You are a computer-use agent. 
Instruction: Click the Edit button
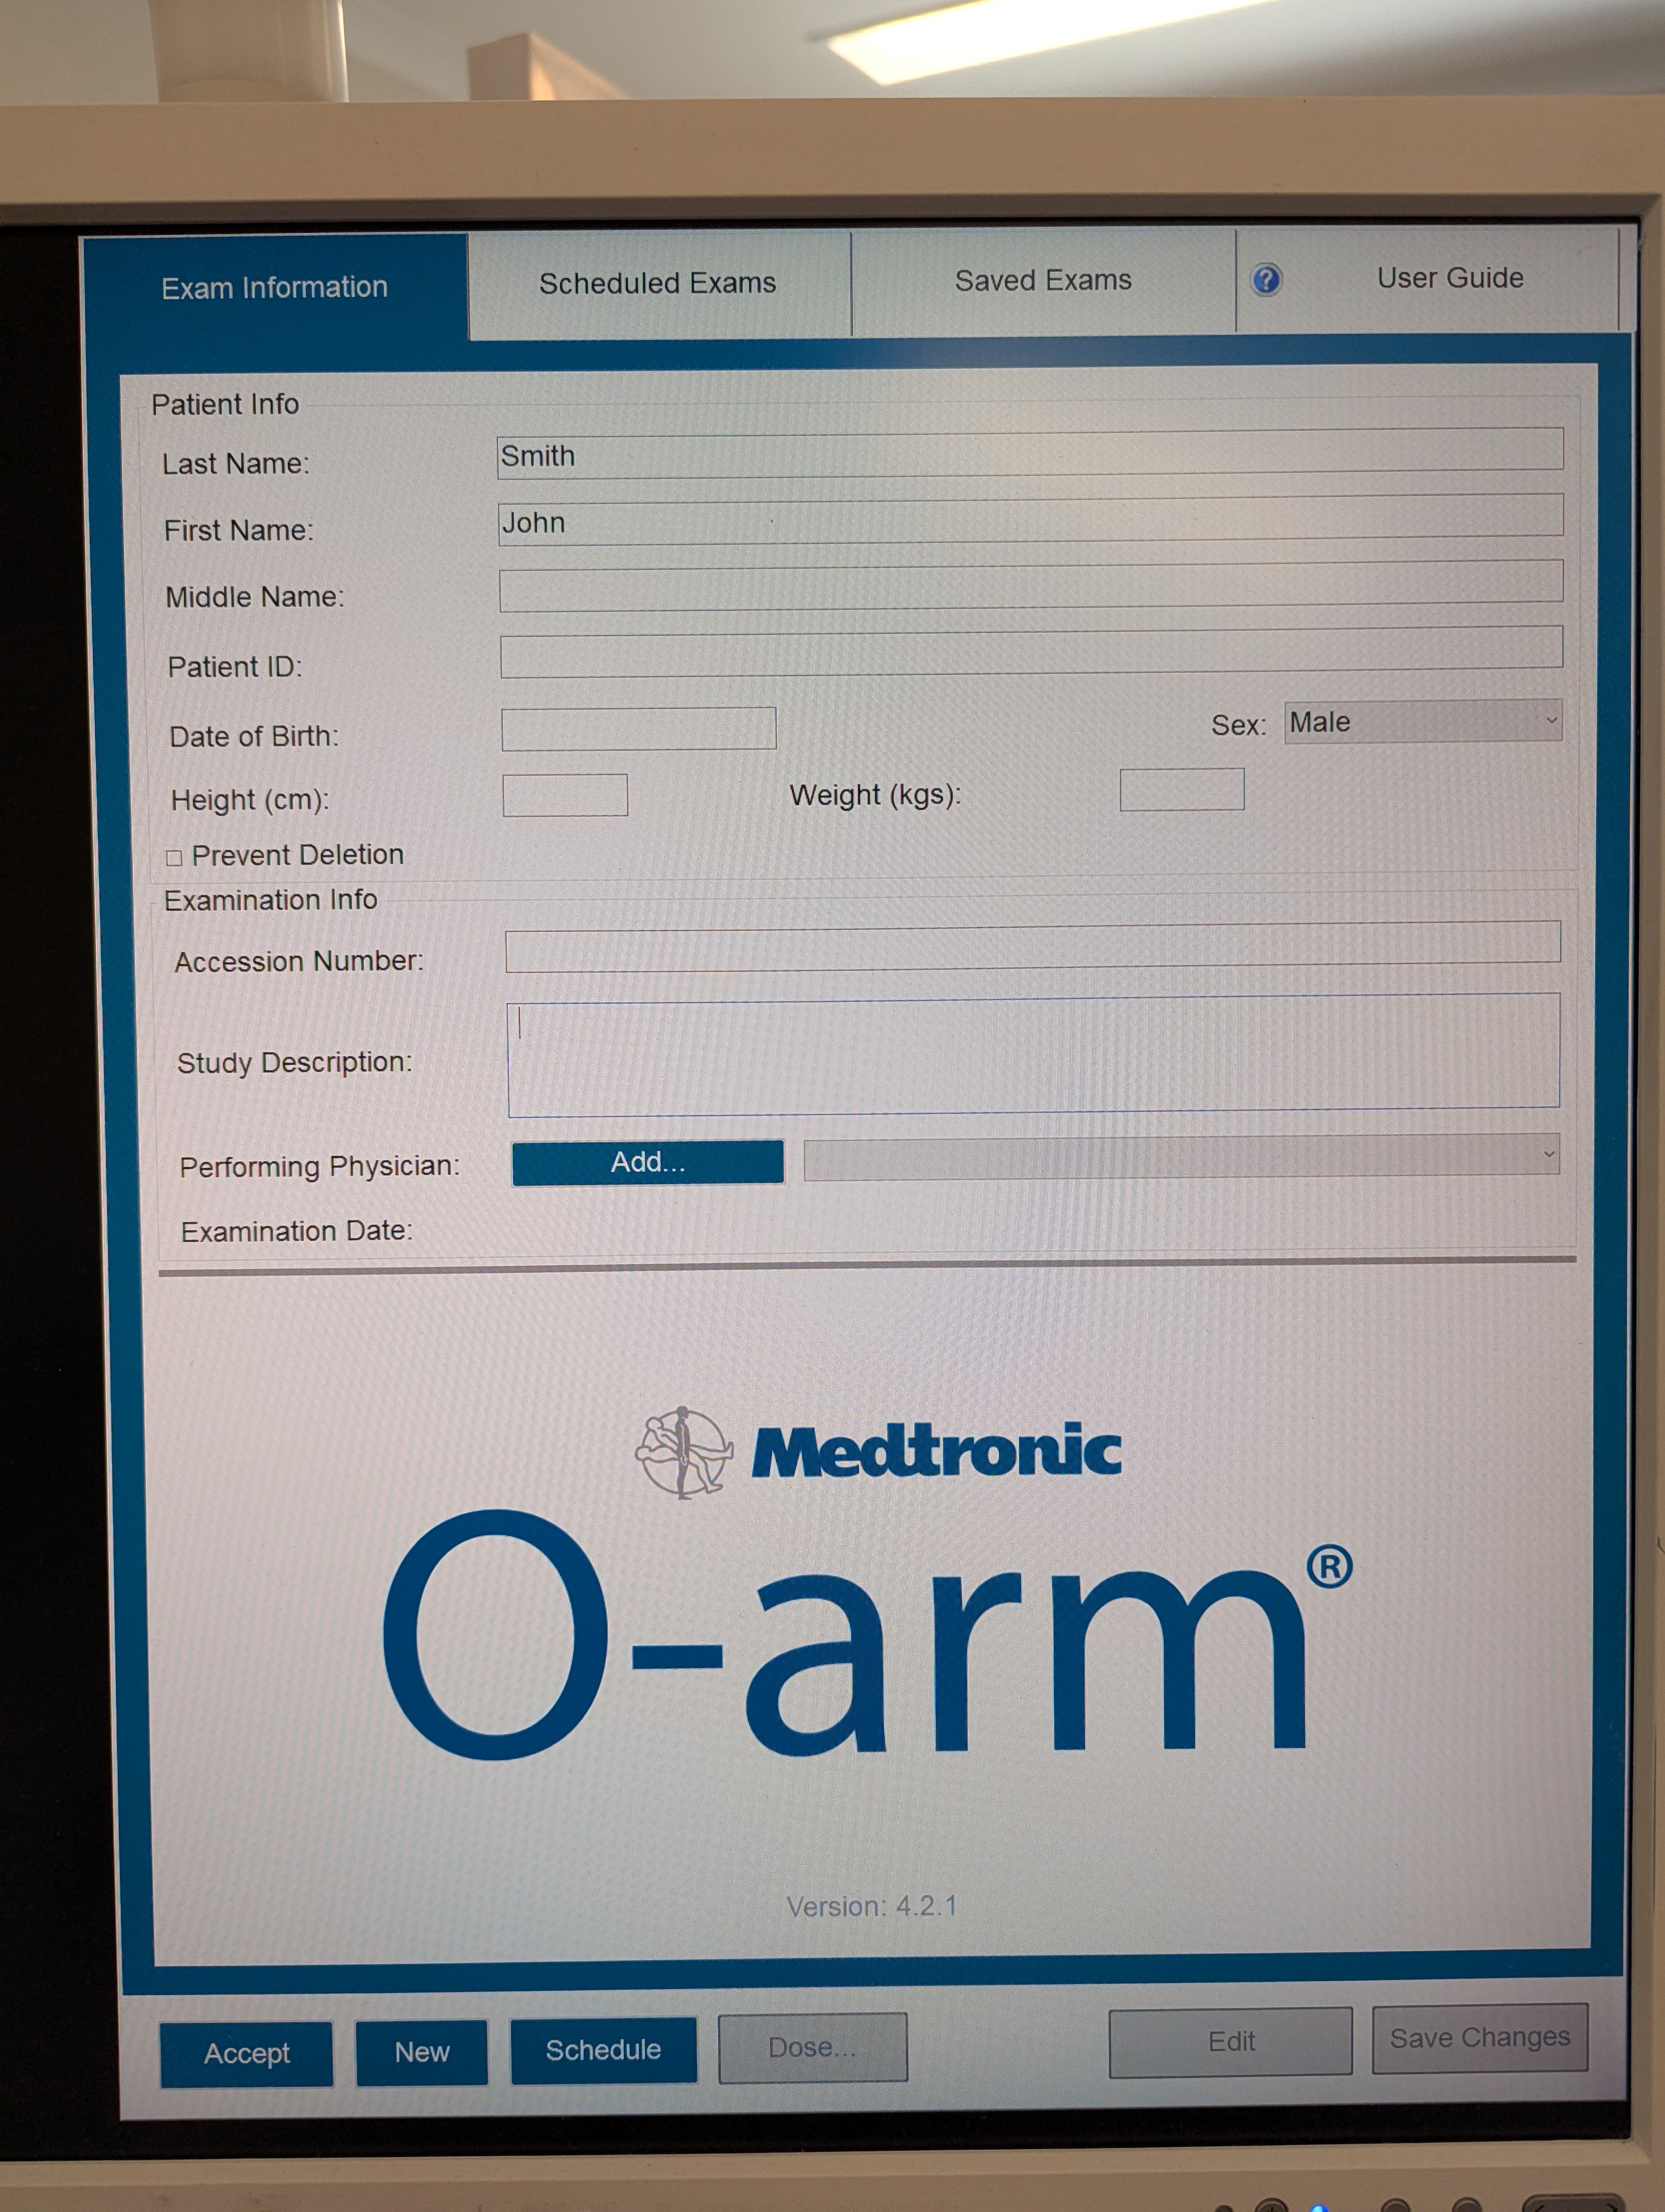pyautogui.click(x=1230, y=2042)
